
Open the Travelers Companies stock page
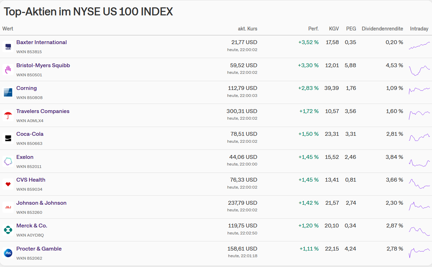pyautogui.click(x=43, y=111)
